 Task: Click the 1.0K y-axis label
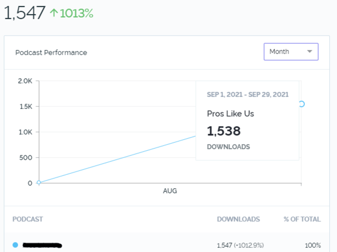pyautogui.click(x=25, y=132)
